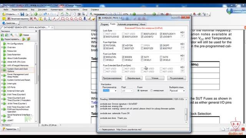
Task: Expand the AVR ATmega8 Memories bookmark
Action: [2, 66]
